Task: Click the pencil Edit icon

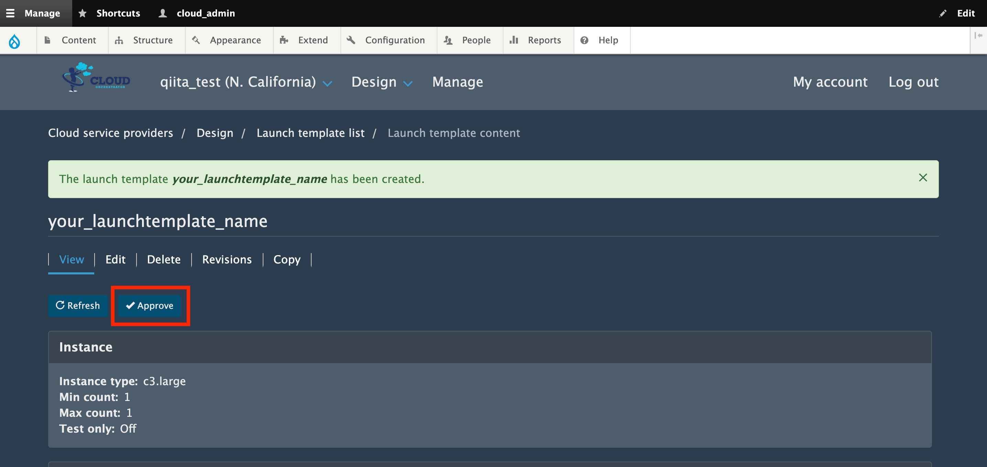Action: coord(943,13)
